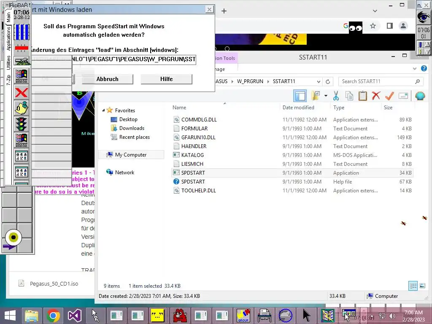Click the yellow quote-marks taskbar icon
This screenshot has width=432, height=324.
(157, 316)
